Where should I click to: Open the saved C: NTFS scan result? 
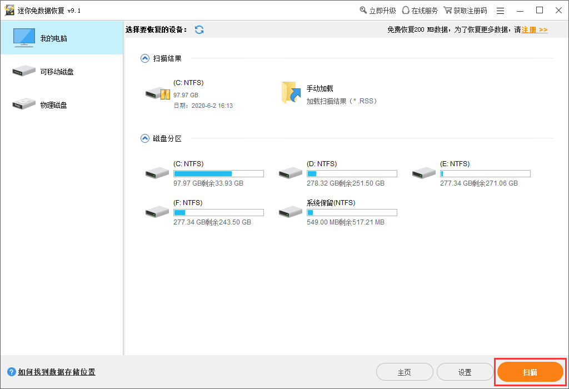coord(189,94)
